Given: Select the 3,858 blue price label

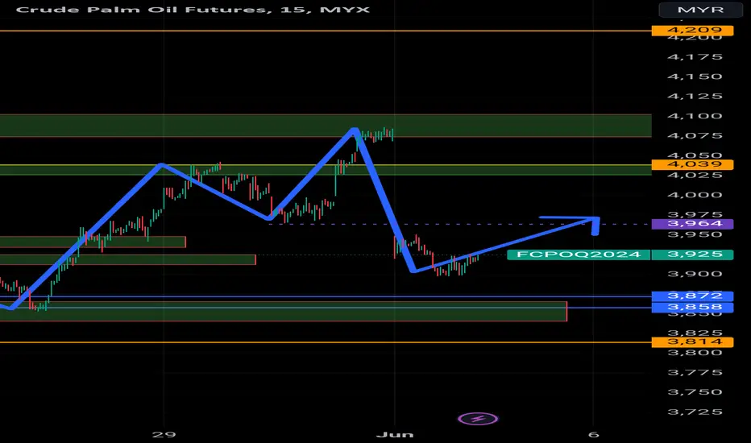Looking at the screenshot, I should [692, 308].
